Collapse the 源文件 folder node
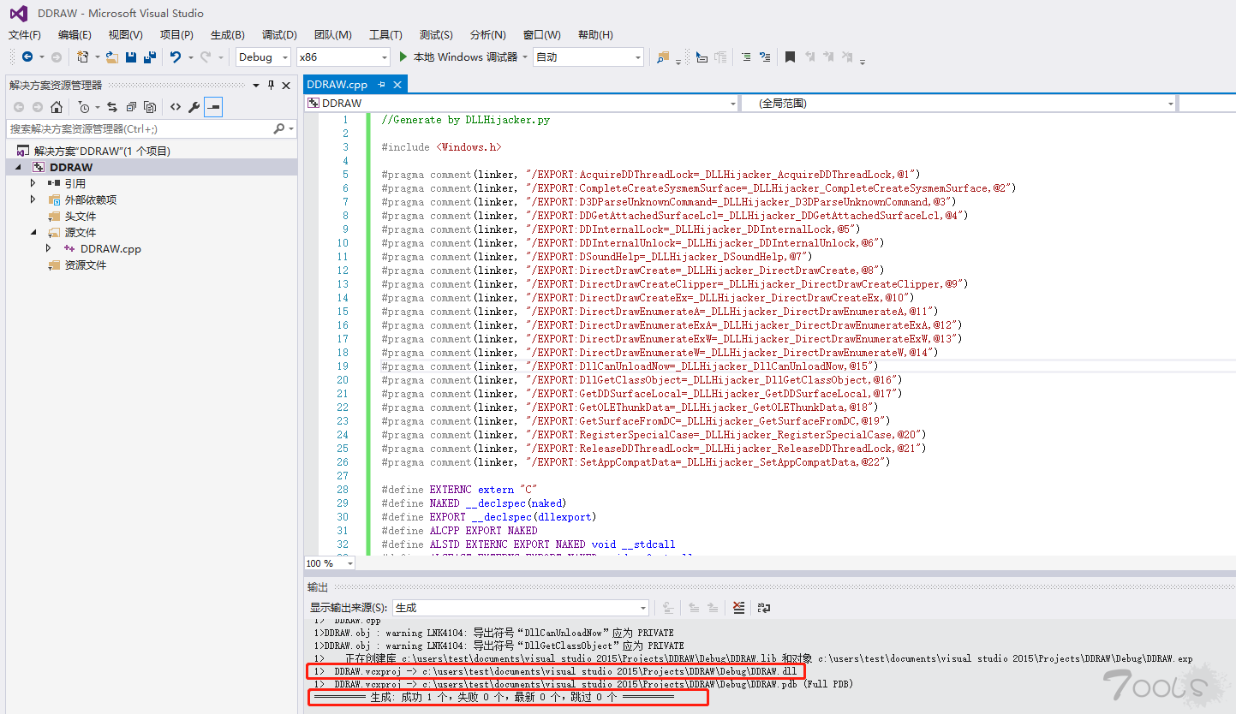The height and width of the screenshot is (714, 1236). point(33,232)
